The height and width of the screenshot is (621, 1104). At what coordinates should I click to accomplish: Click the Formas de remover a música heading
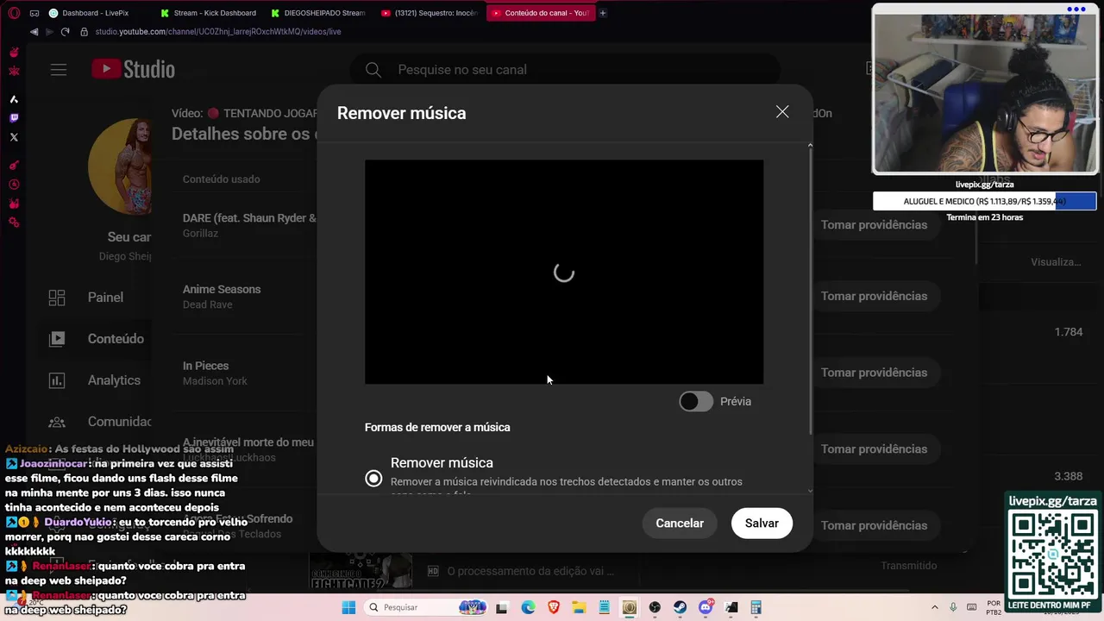(x=437, y=427)
